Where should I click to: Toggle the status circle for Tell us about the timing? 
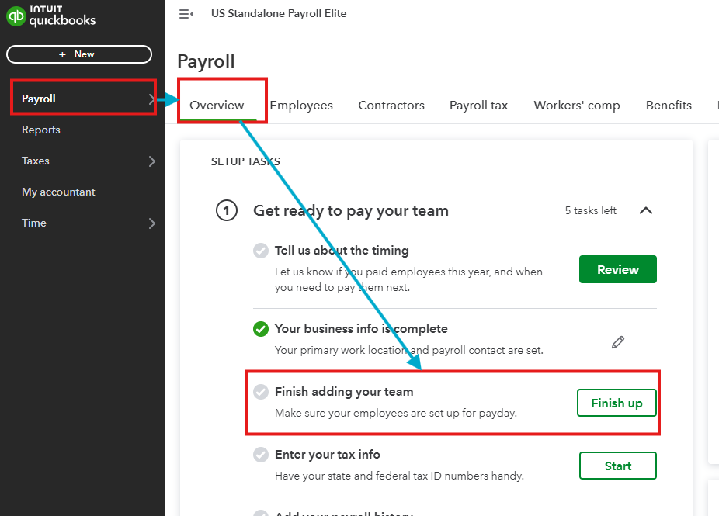(261, 250)
